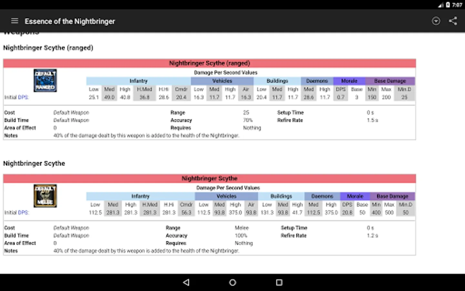Image resolution: width=465 pixels, height=291 pixels.
Task: Tap the Default Ranged weapon thumbnail
Action: (45, 81)
